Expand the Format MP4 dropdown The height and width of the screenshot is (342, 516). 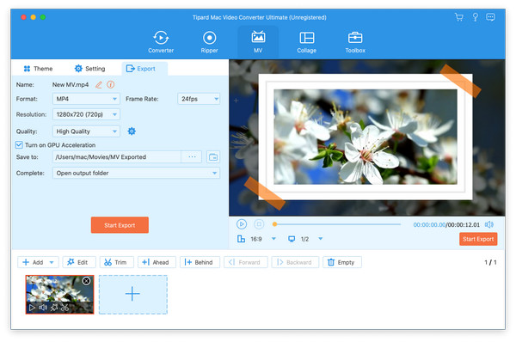click(86, 99)
